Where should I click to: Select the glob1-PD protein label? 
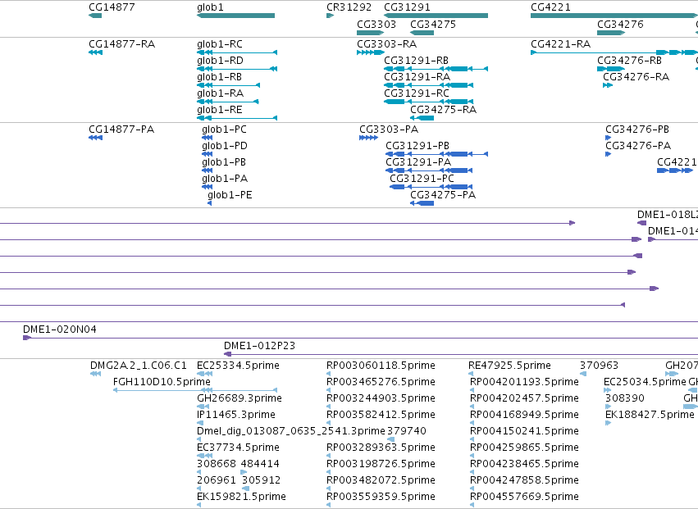point(225,146)
